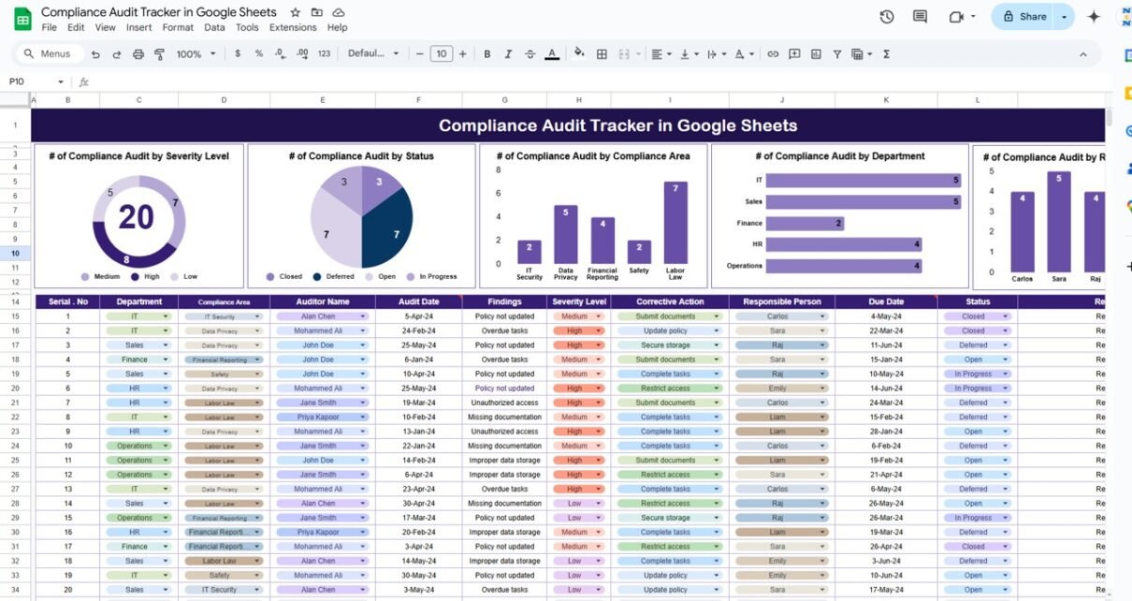The height and width of the screenshot is (601, 1132).
Task: Open the Insert menu
Action: point(138,28)
